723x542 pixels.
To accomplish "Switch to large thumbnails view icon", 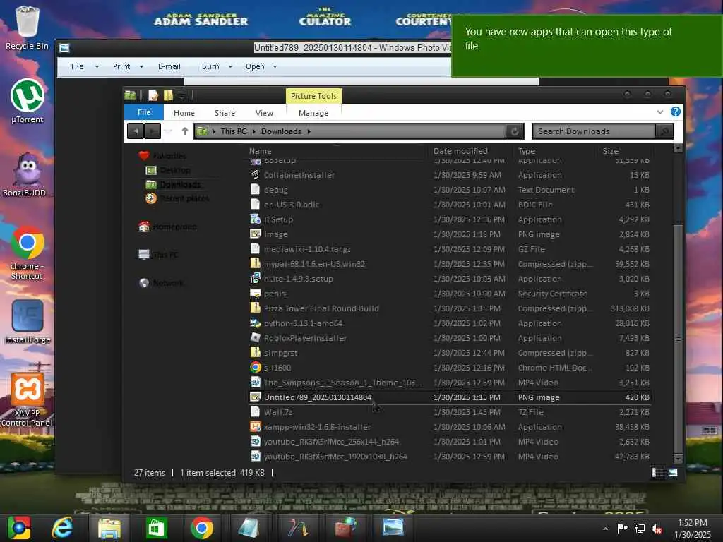I will [x=673, y=472].
